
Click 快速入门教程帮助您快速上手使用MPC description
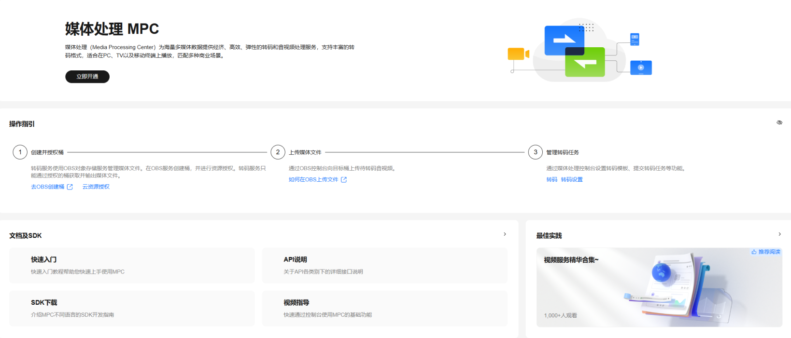coord(78,272)
